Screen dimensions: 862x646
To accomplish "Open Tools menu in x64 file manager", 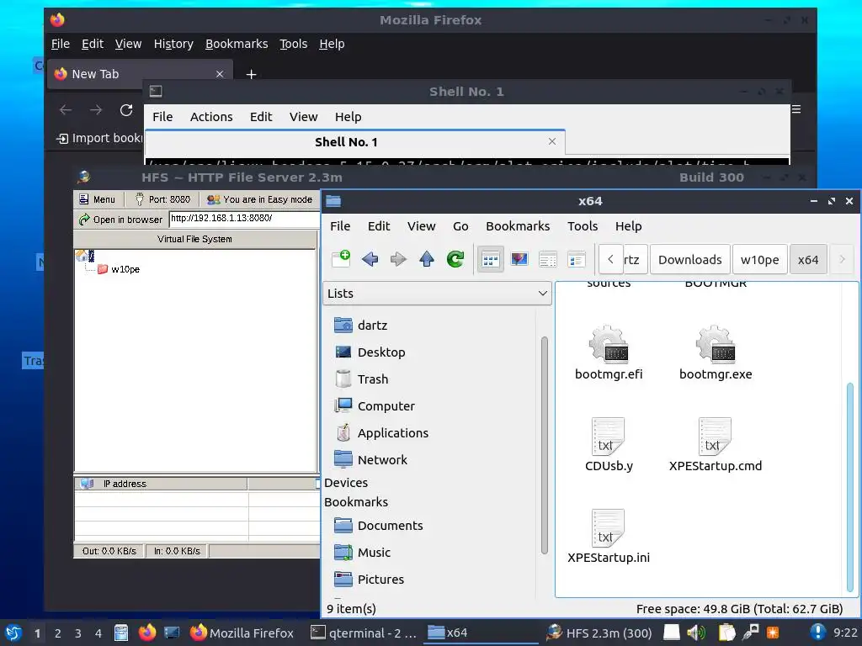I will pyautogui.click(x=583, y=226).
